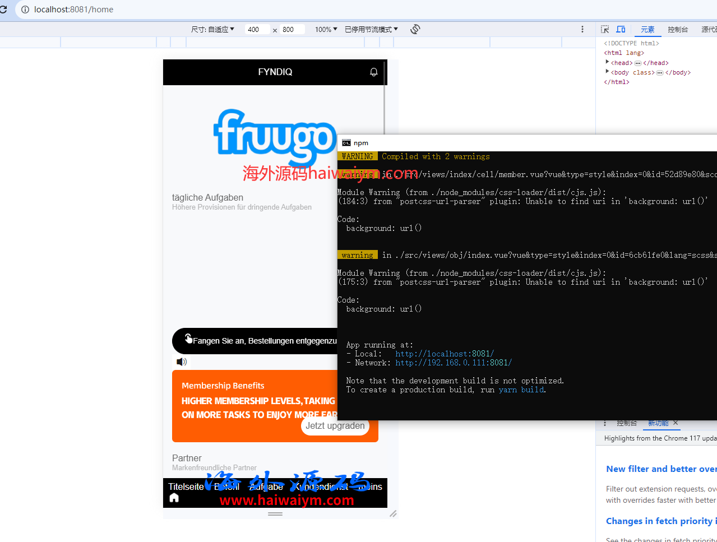This screenshot has width=717, height=542.
Task: Toggle the inspect element picker icon
Action: (x=605, y=29)
